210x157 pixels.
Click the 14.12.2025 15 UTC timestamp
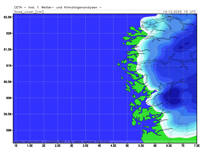(x=179, y=12)
